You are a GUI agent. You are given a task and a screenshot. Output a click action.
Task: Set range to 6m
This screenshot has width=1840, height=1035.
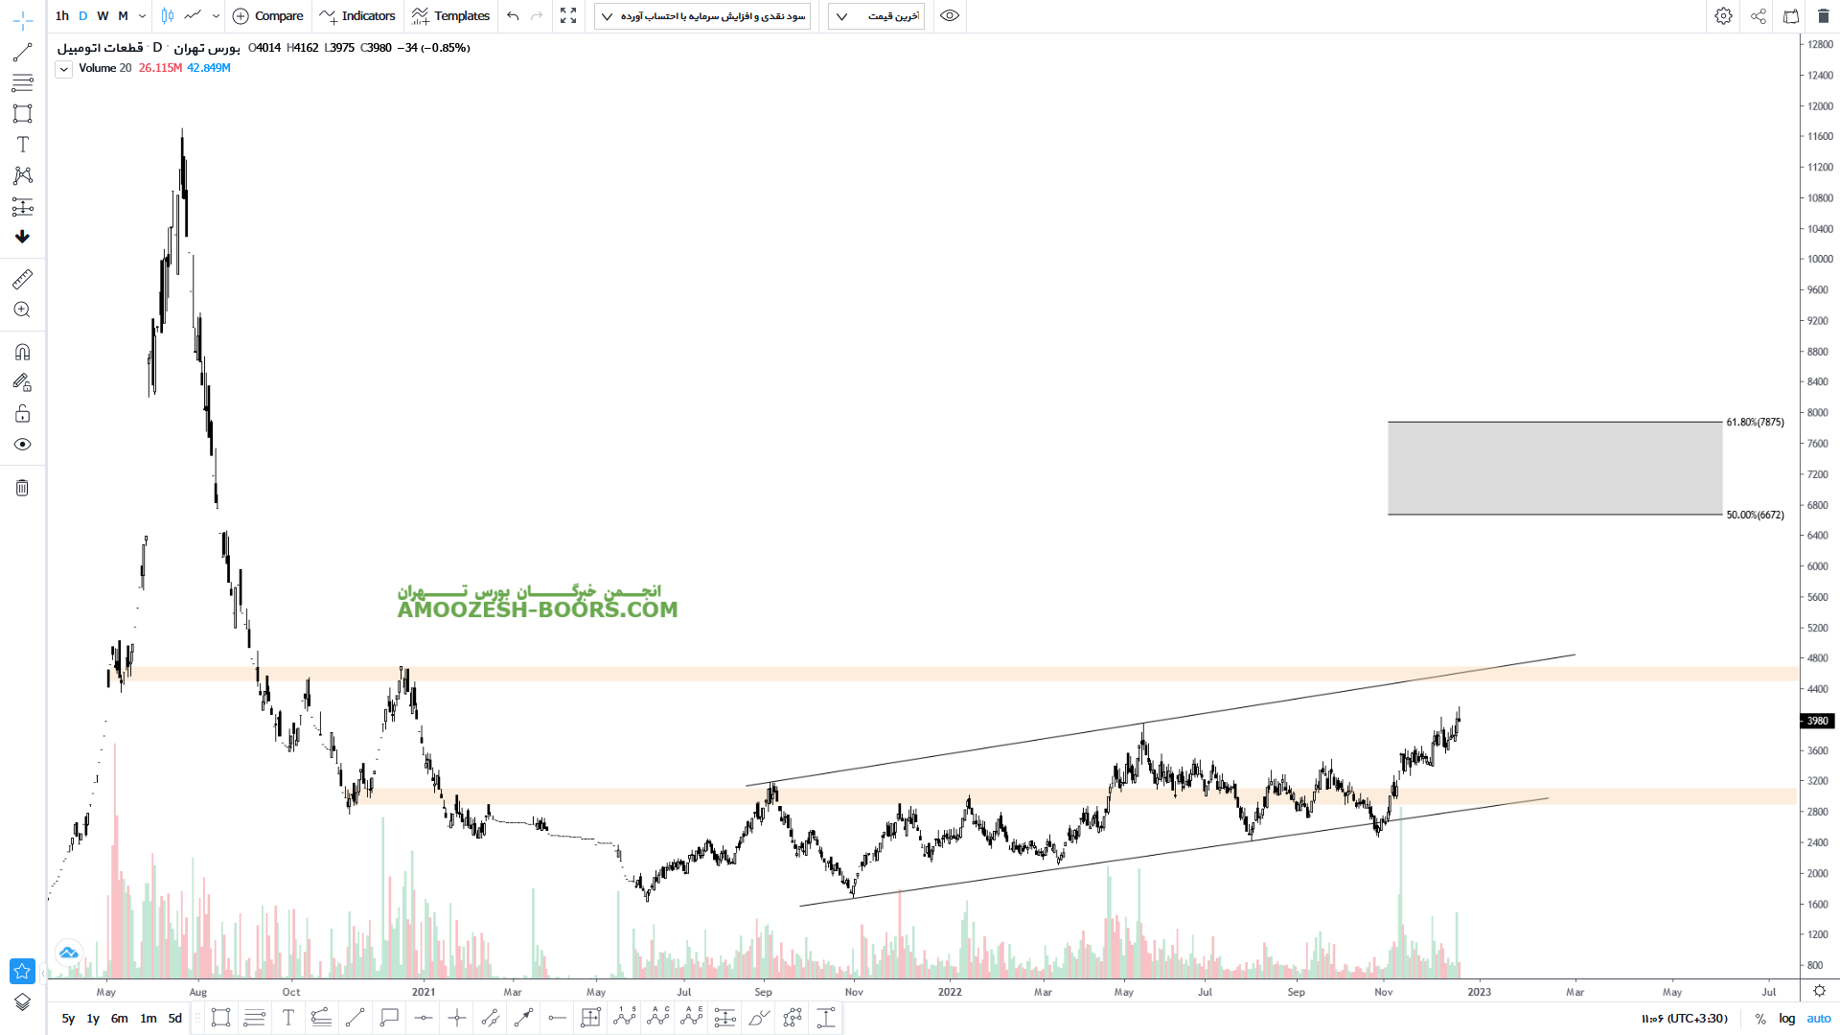pos(119,1019)
